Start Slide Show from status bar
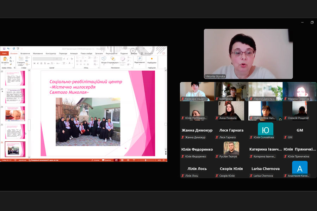317x211 pixels. (134, 160)
